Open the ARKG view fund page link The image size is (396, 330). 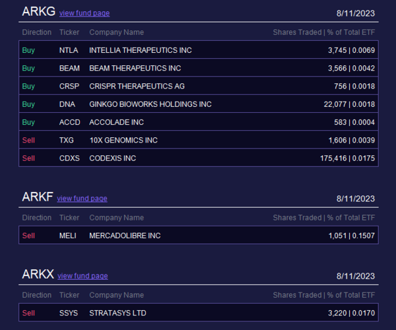[x=84, y=13]
